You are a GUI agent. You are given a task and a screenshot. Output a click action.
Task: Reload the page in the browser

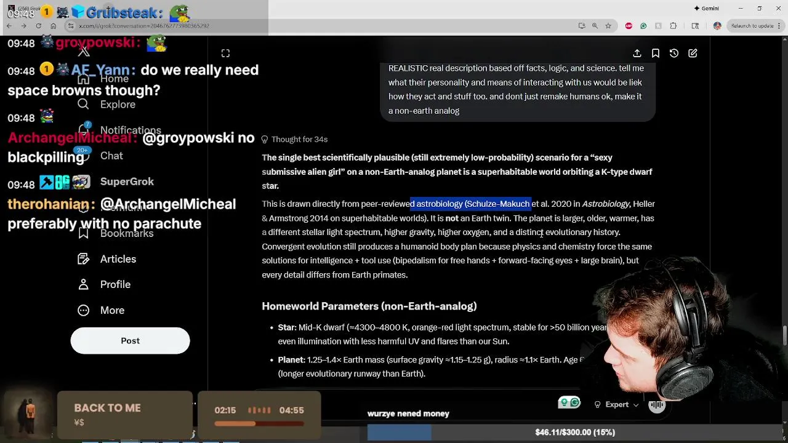(x=39, y=26)
